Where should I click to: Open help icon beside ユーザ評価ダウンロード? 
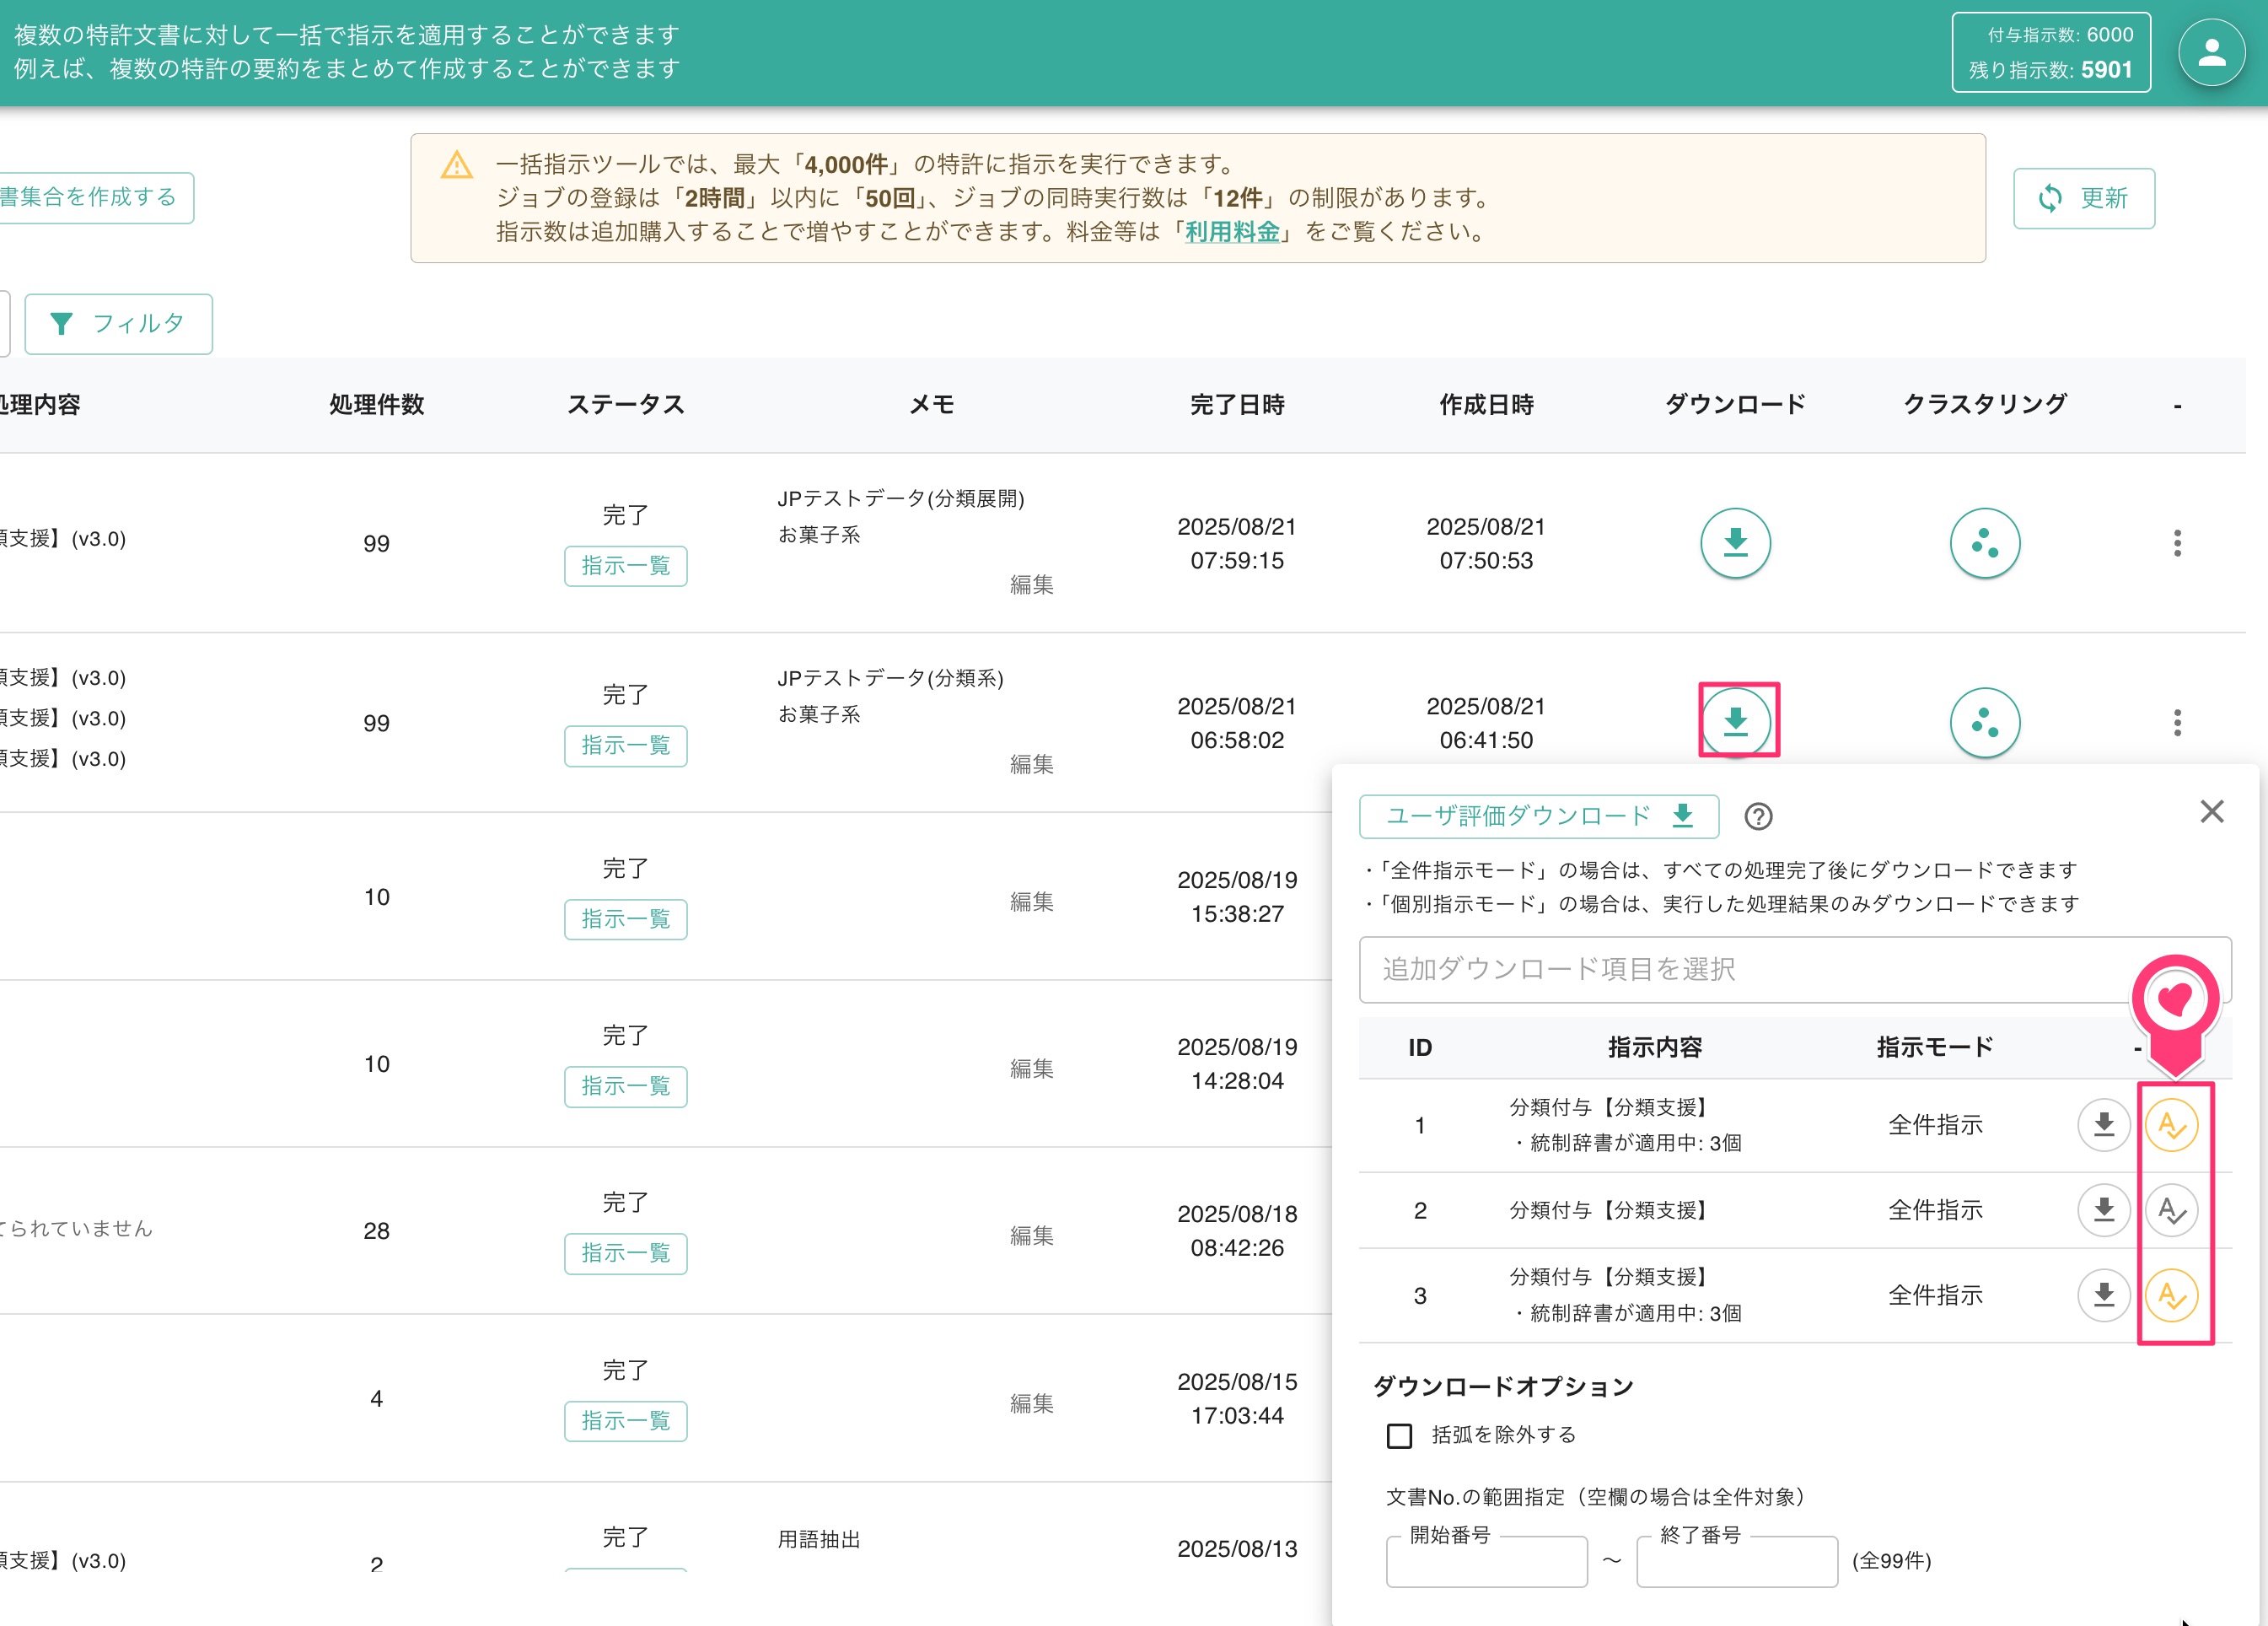tap(1757, 816)
